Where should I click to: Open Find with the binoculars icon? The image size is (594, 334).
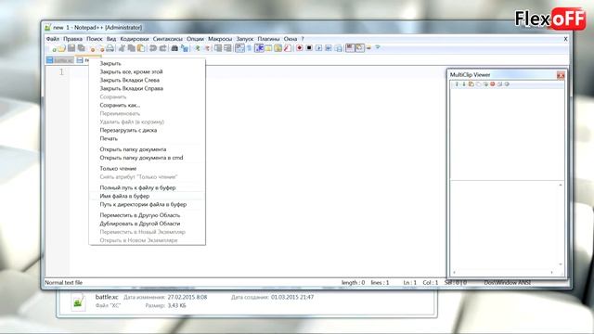174,48
